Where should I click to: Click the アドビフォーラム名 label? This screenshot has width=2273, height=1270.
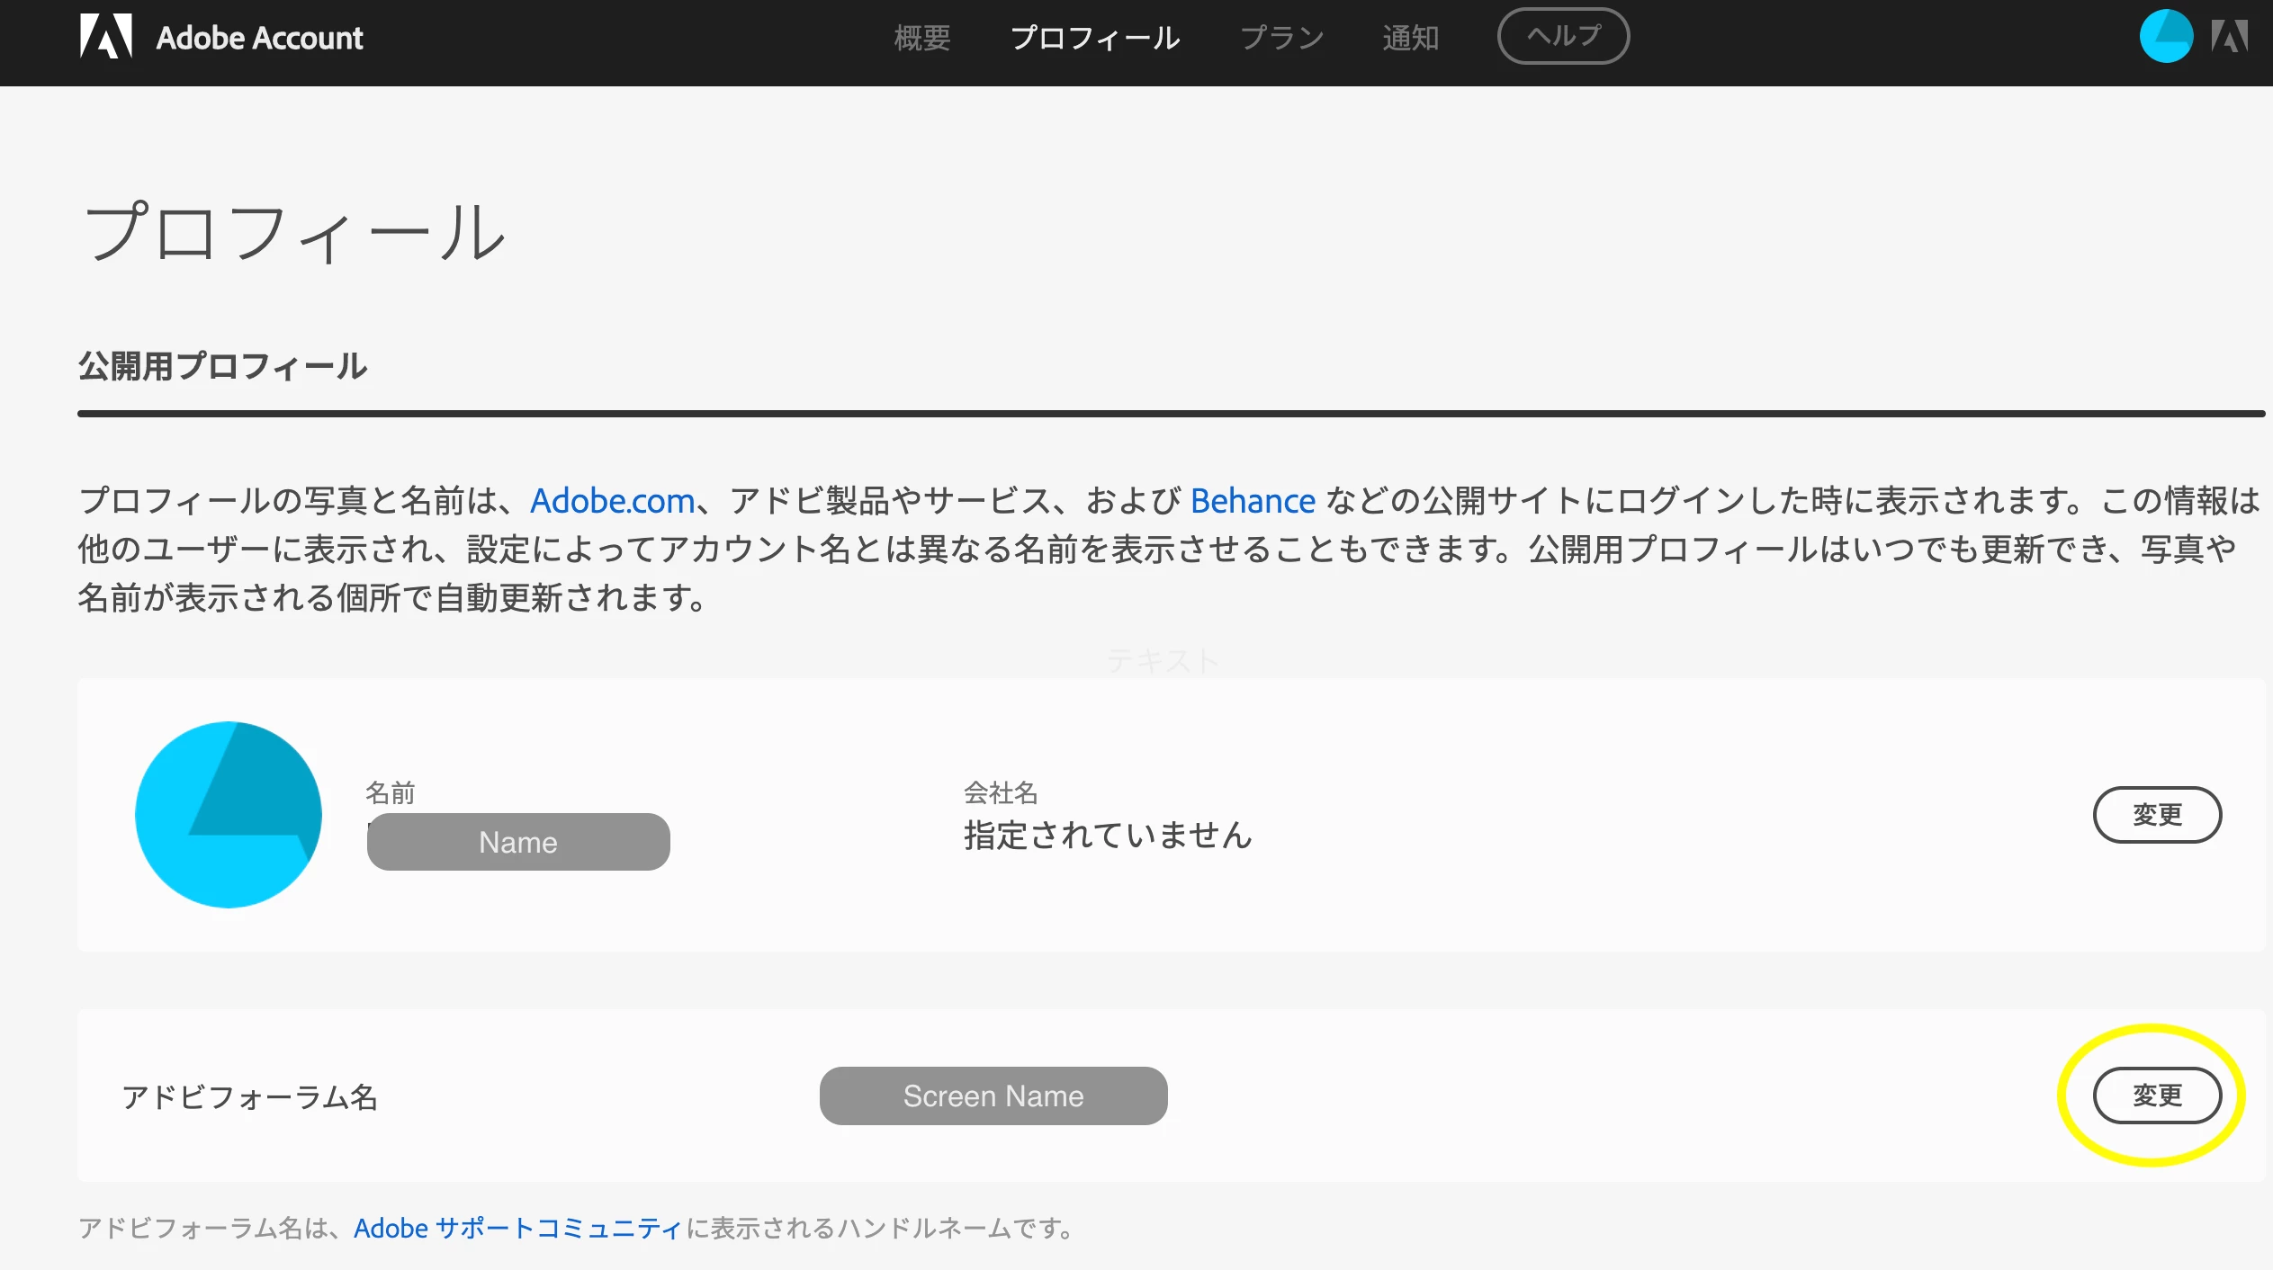click(252, 1097)
